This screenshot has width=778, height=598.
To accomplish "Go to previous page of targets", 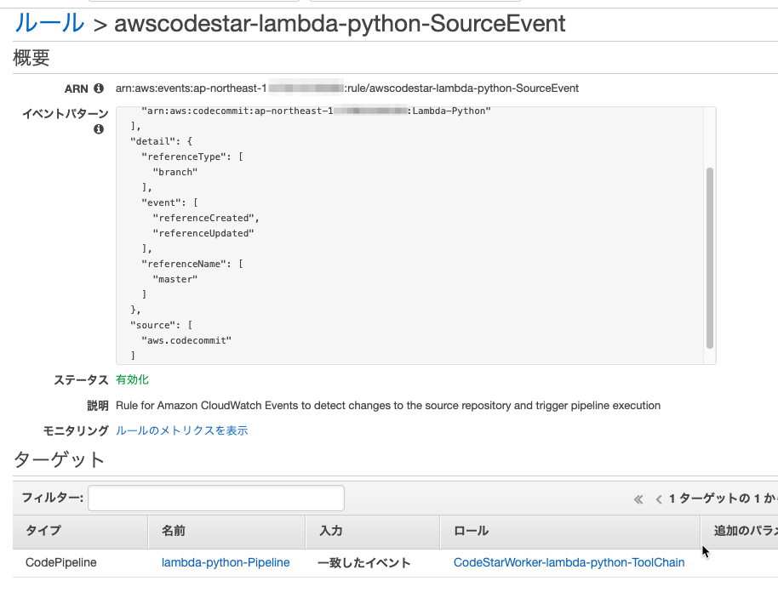I will coord(659,499).
